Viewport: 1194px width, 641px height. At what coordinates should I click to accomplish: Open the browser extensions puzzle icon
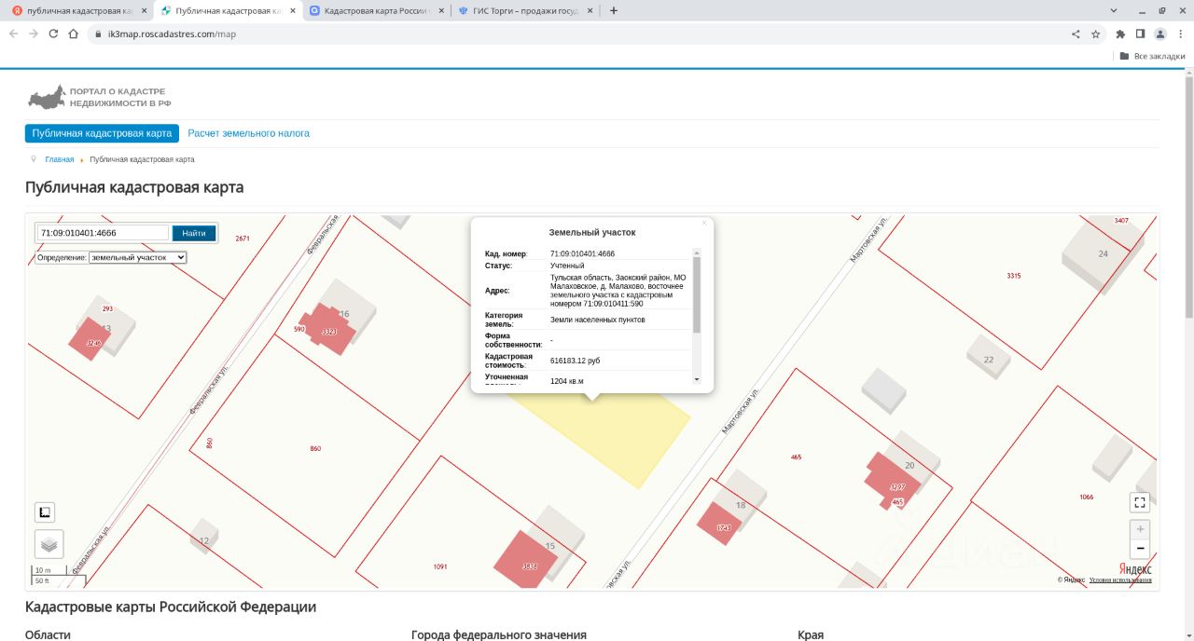click(x=1120, y=34)
